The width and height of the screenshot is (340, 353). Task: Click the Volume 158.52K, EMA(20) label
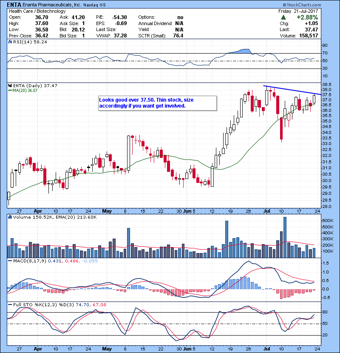point(55,217)
